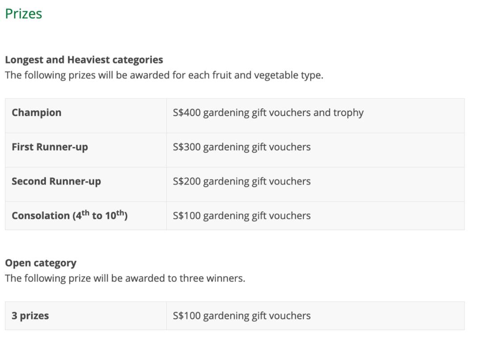This screenshot has height=352, width=482.
Task: Select the Second Runner-up label
Action: pos(56,181)
